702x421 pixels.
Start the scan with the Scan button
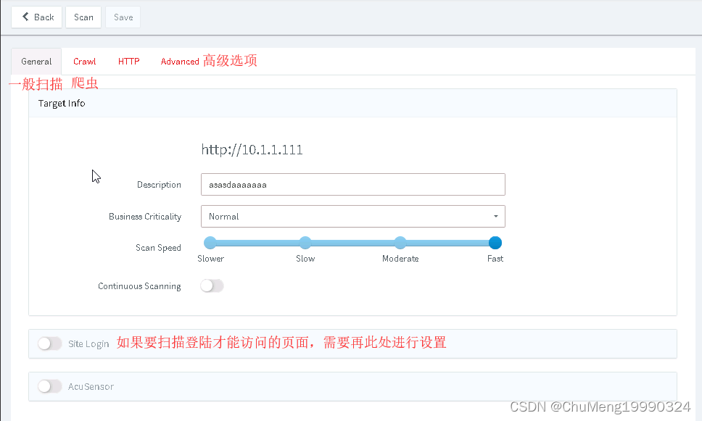tap(83, 17)
